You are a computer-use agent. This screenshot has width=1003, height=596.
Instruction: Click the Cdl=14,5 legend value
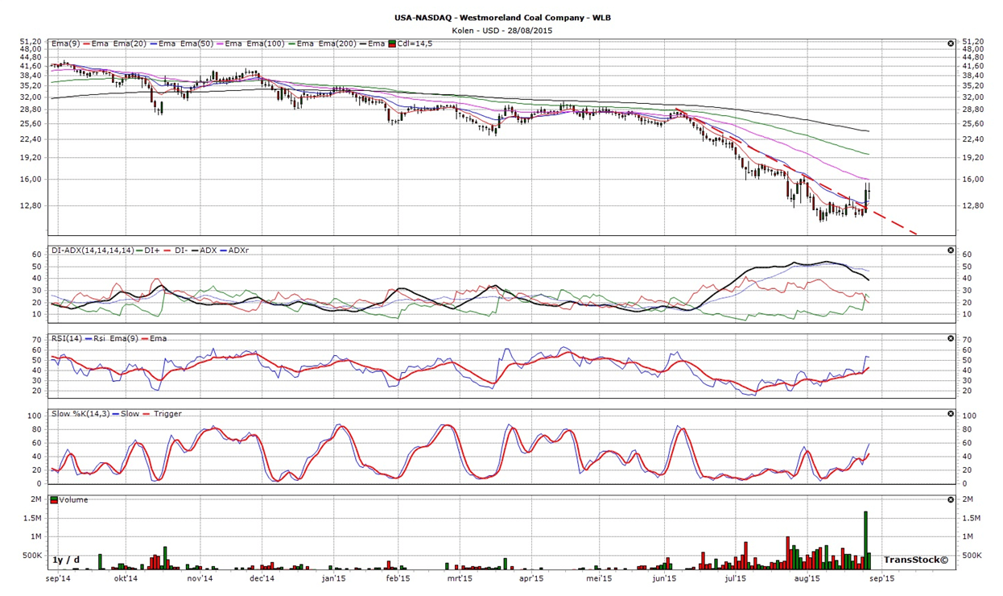coord(415,43)
